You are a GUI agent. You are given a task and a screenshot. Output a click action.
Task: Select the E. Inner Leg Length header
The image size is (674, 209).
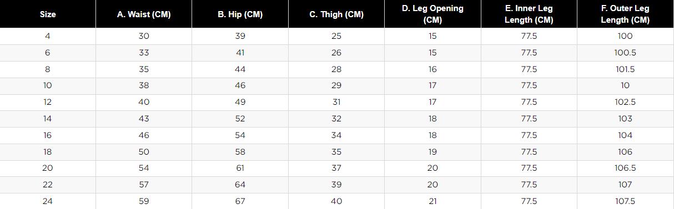(x=529, y=14)
